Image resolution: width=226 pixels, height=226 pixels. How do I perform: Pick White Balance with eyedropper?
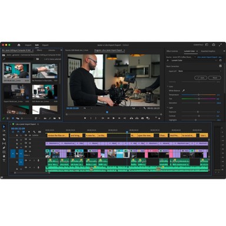tap(184, 91)
